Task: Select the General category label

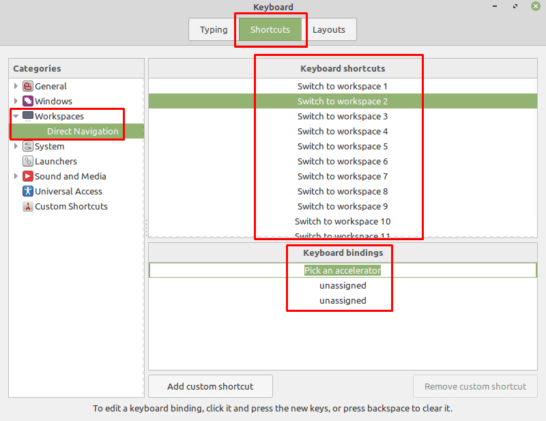Action: coord(51,86)
